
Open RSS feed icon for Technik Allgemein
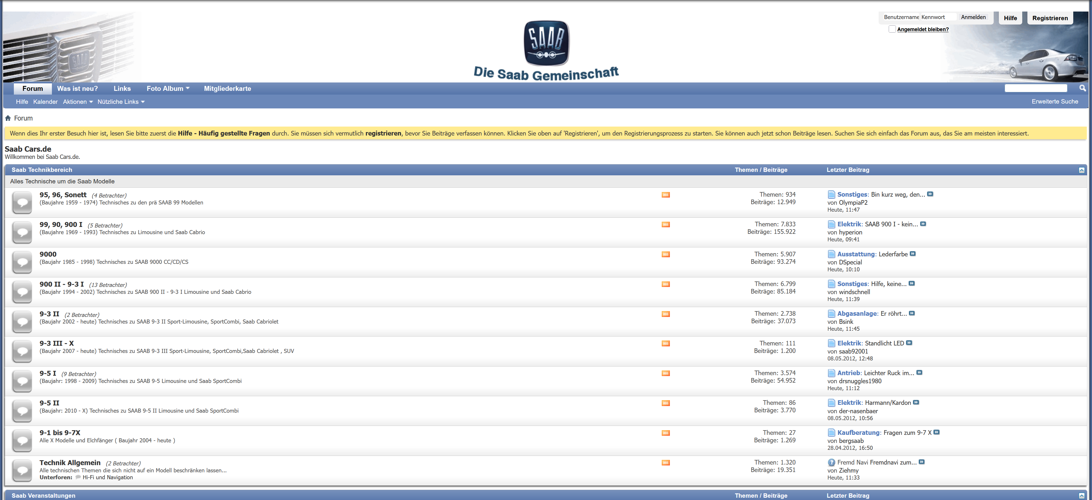(666, 463)
